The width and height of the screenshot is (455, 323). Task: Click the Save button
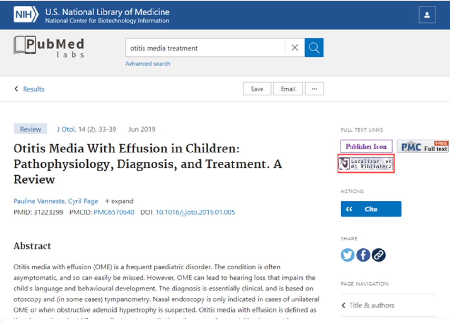257,89
